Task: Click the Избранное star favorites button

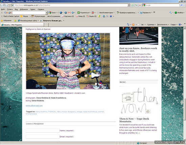Action: [x=6, y=21]
